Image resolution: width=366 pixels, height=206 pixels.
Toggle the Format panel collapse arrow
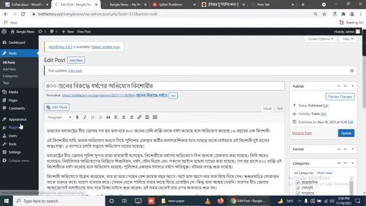coord(352,149)
